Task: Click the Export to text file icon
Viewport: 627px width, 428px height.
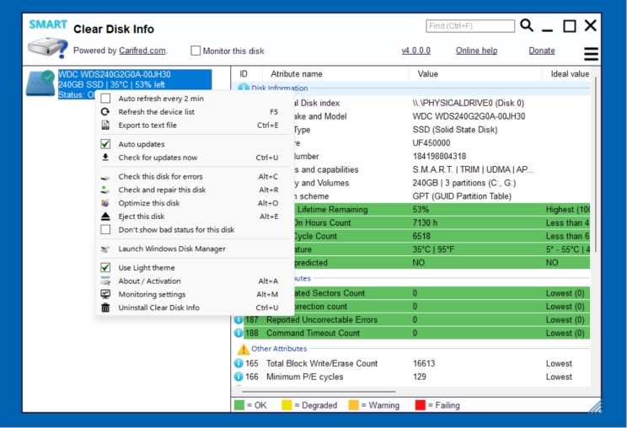Action: (105, 125)
